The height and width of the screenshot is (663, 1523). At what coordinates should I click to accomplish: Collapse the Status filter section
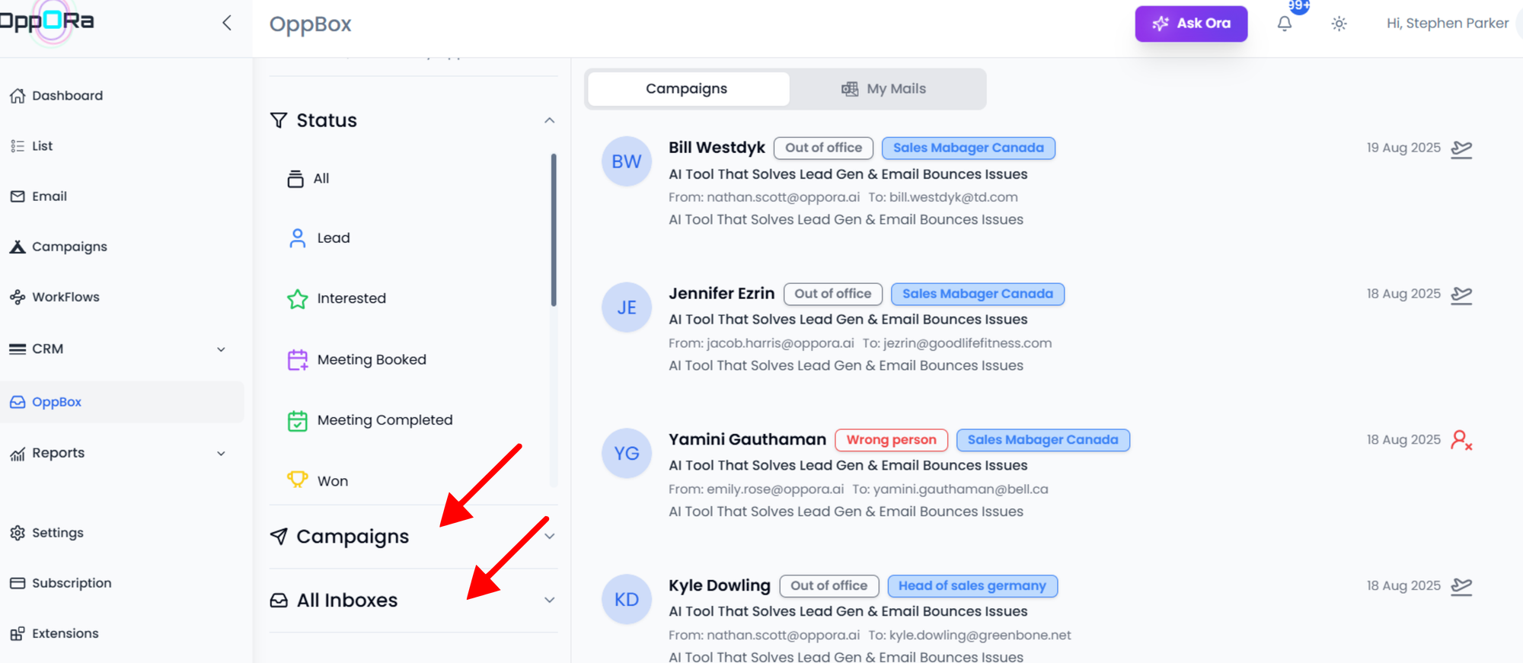tap(549, 120)
